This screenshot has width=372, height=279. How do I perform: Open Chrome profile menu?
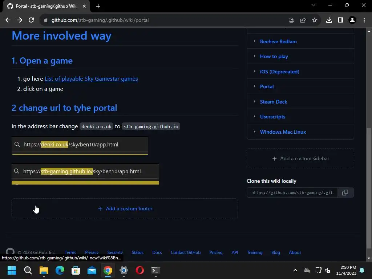352,20
